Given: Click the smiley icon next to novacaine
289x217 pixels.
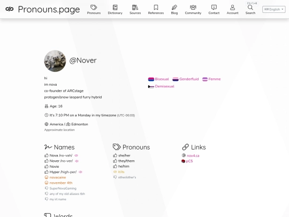Looking at the screenshot, I should [x=47, y=177].
